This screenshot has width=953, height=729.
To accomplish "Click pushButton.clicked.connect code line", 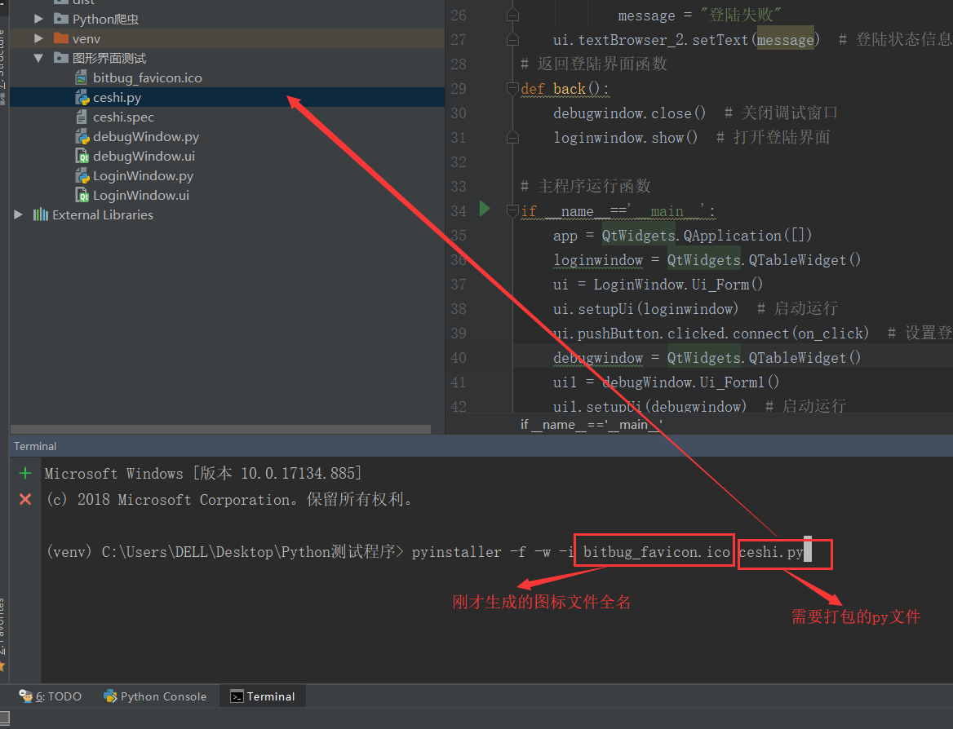I will 711,333.
